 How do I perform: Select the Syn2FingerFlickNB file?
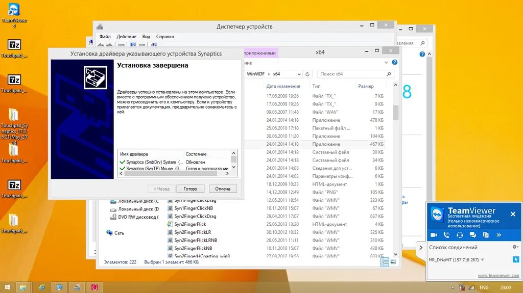point(190,248)
